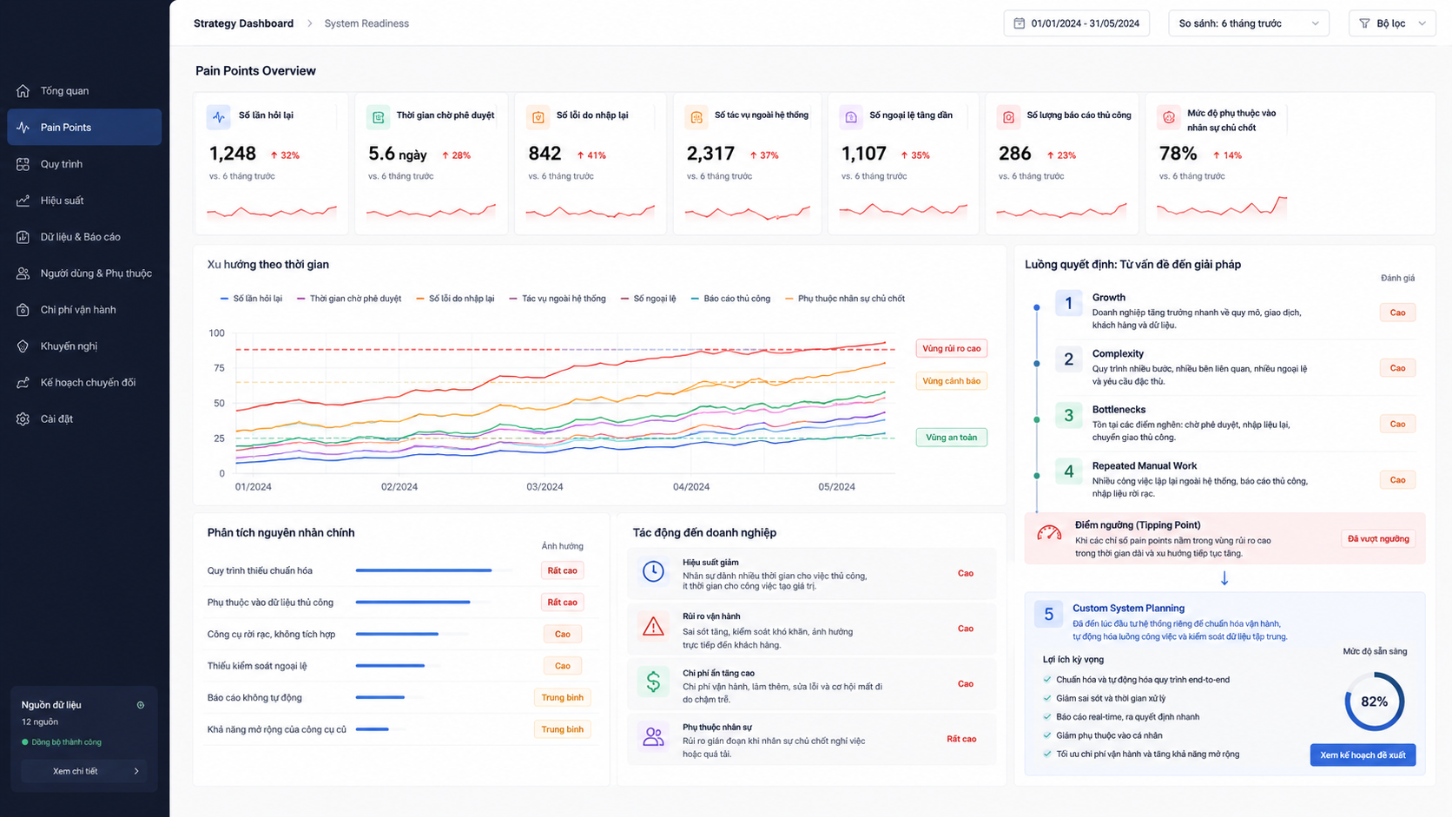Screen dimensions: 1452x817
Task: Click the Số lần hỏi lại card icon
Action: point(219,116)
